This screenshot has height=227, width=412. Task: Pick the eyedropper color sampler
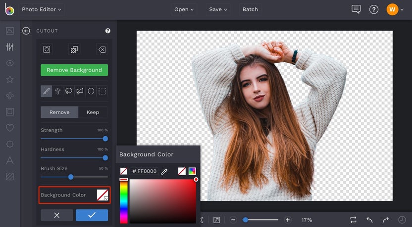click(164, 172)
